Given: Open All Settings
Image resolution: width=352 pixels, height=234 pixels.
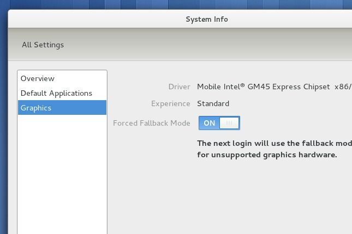Looking at the screenshot, I should pyautogui.click(x=43, y=45).
